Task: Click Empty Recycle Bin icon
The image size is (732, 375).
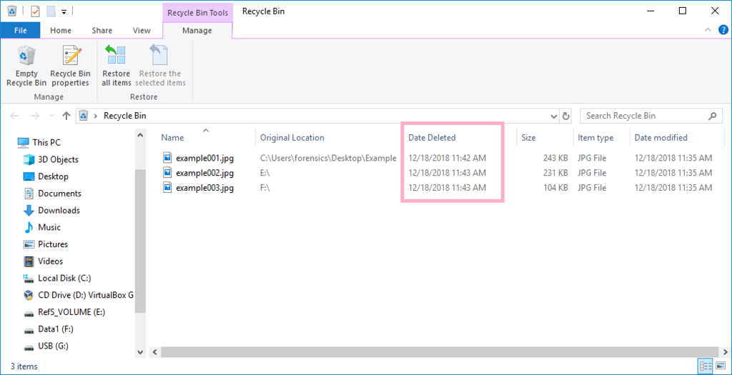Action: click(x=26, y=56)
